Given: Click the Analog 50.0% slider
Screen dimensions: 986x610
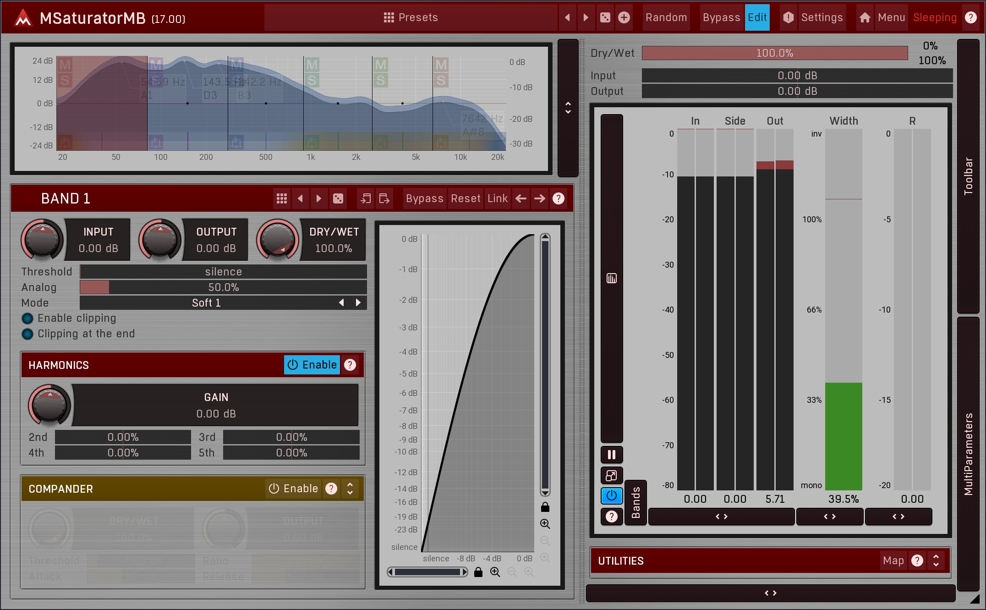Looking at the screenshot, I should tap(223, 287).
